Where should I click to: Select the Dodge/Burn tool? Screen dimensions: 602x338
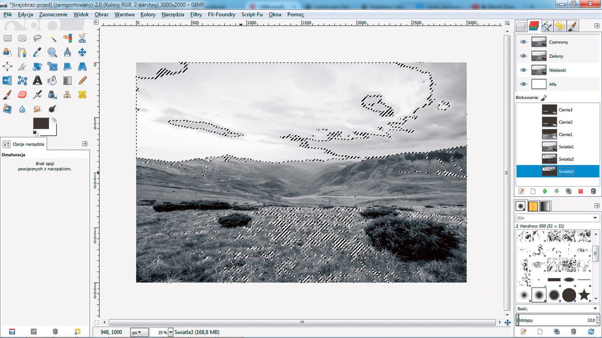click(x=52, y=109)
